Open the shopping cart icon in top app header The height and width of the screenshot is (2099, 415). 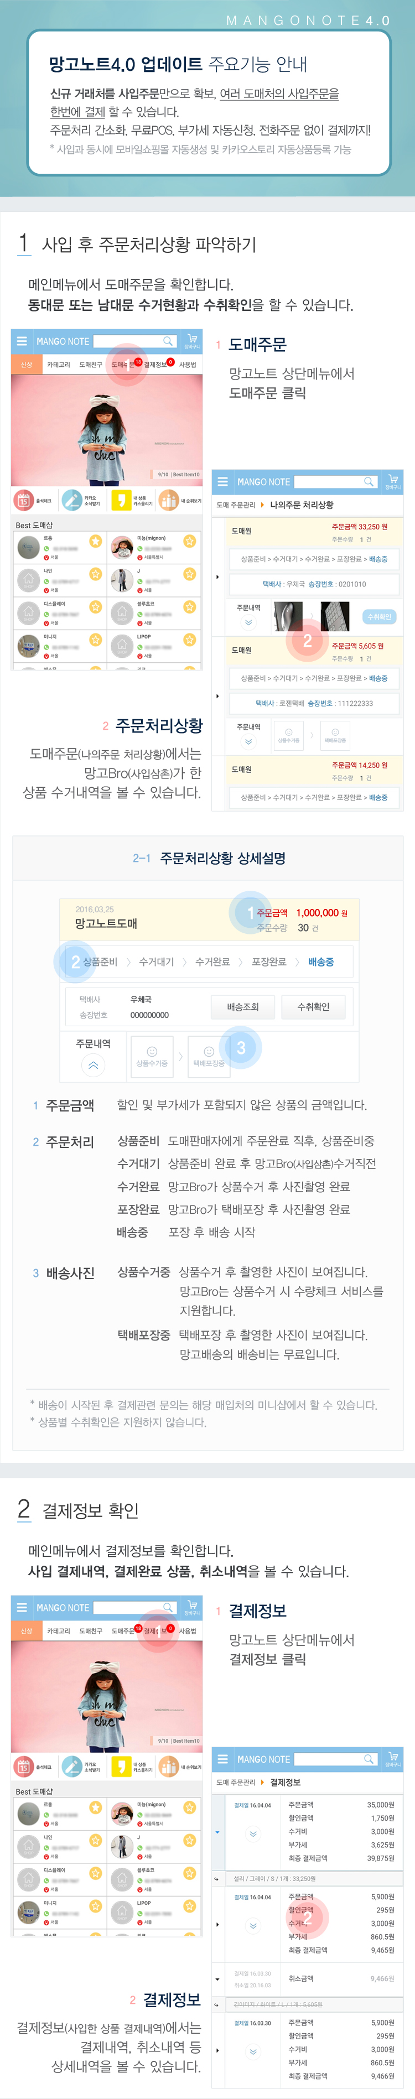pyautogui.click(x=193, y=341)
